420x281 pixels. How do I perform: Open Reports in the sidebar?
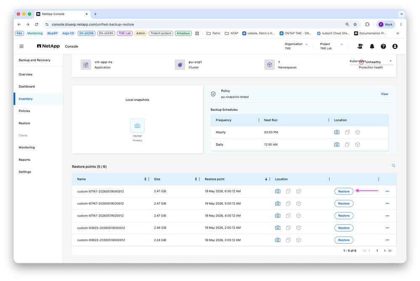(24, 160)
